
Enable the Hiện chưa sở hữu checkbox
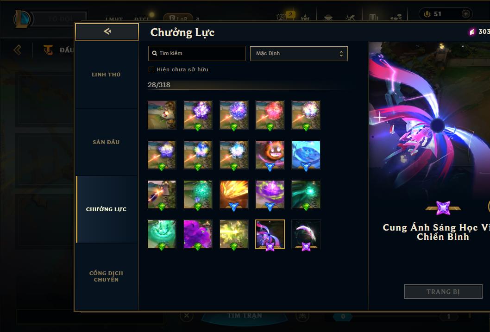[x=151, y=69]
